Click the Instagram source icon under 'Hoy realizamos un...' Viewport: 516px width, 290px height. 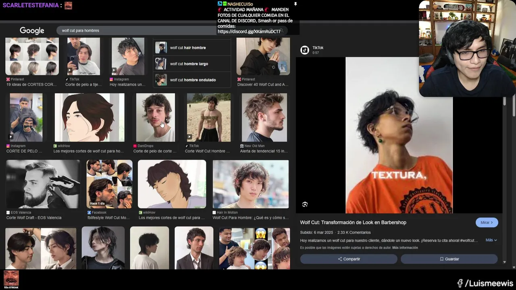[111, 79]
